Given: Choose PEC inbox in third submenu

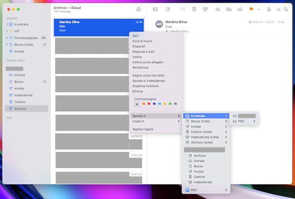Looking at the screenshot, I should point(244,121).
